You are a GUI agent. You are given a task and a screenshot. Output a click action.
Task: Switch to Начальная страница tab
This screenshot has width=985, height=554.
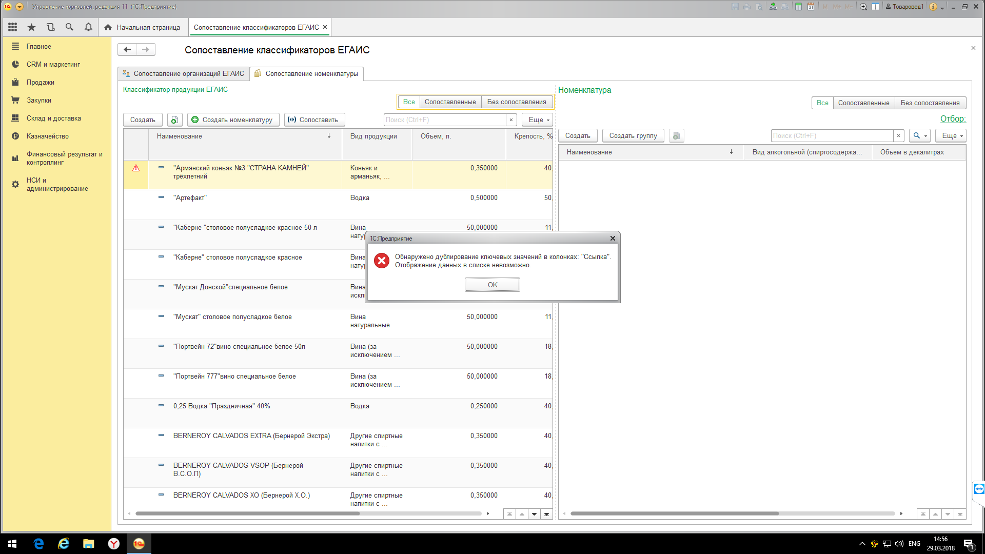tap(142, 27)
